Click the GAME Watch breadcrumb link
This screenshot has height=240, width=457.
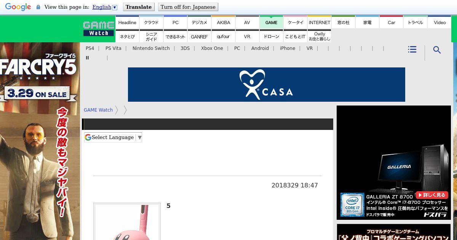click(x=98, y=110)
